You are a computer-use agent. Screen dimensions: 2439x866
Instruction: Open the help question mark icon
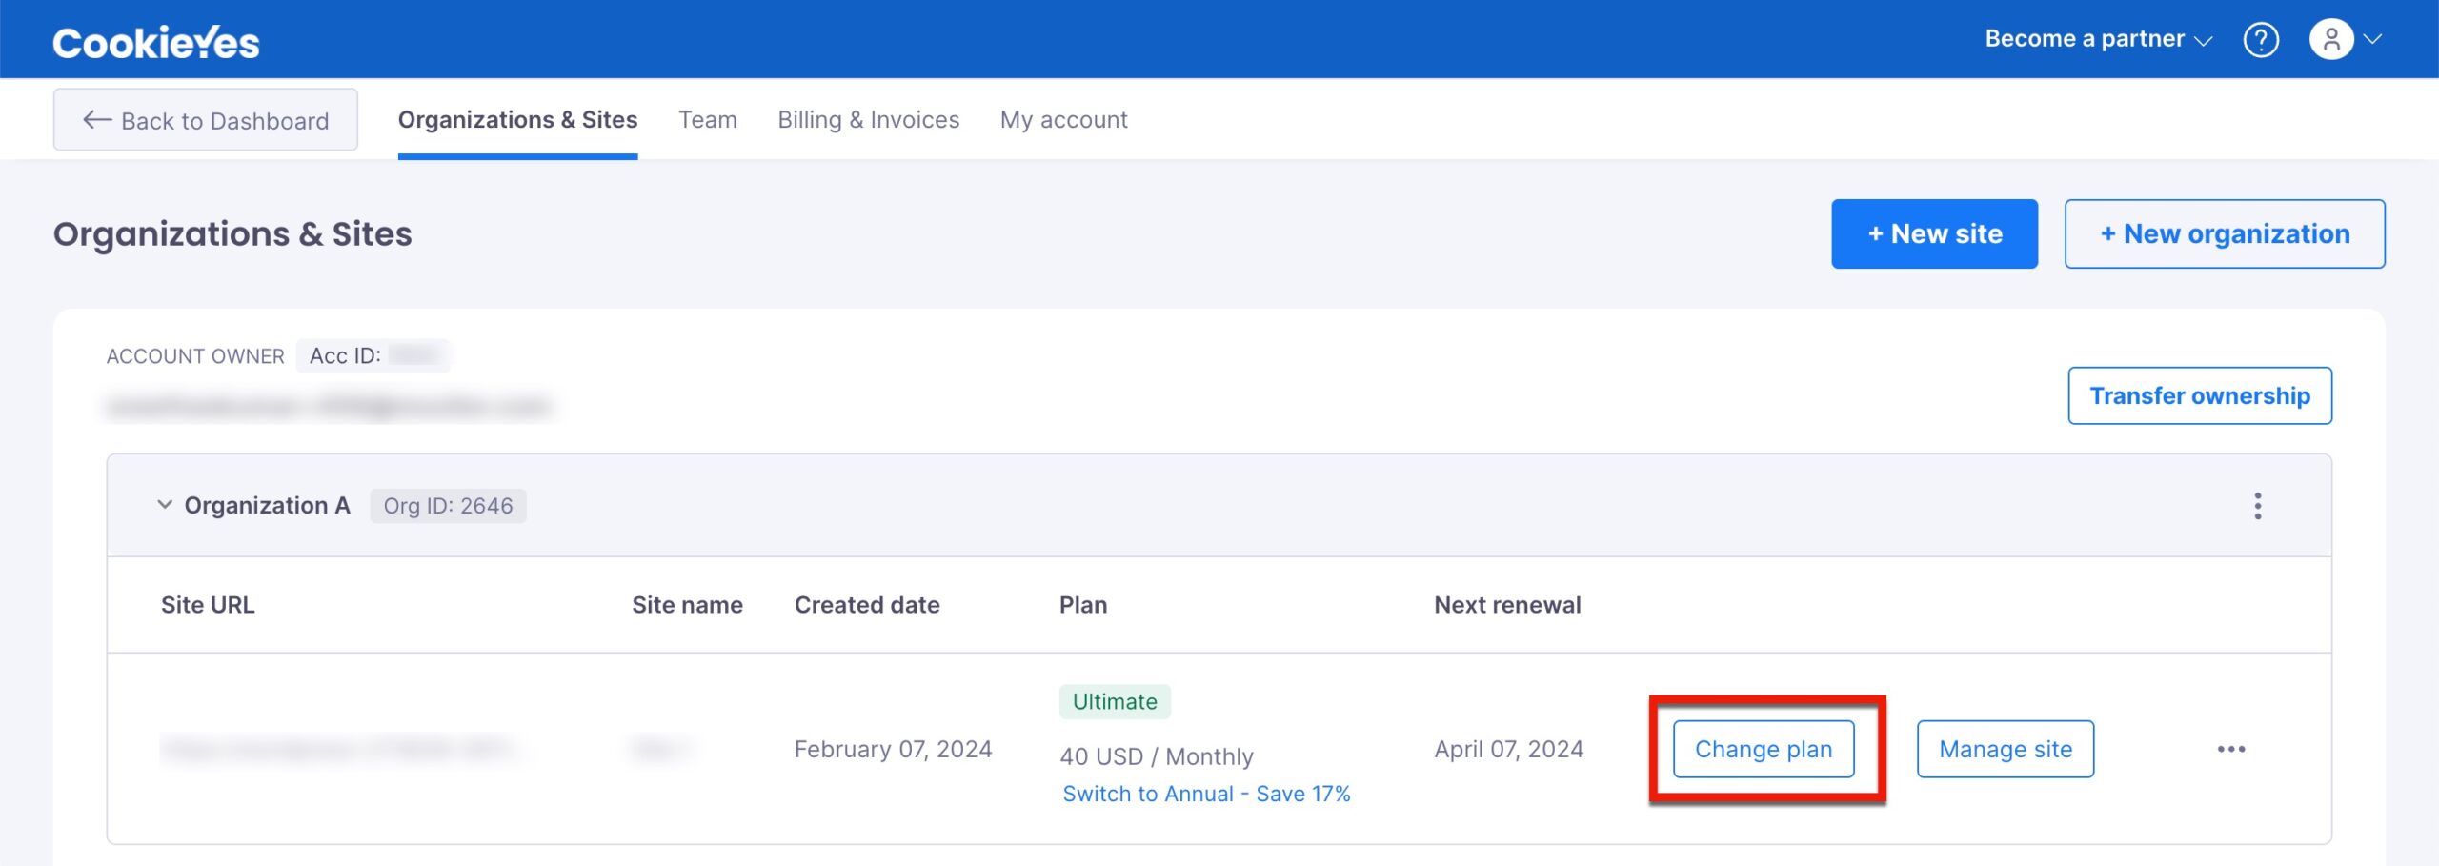2260,40
